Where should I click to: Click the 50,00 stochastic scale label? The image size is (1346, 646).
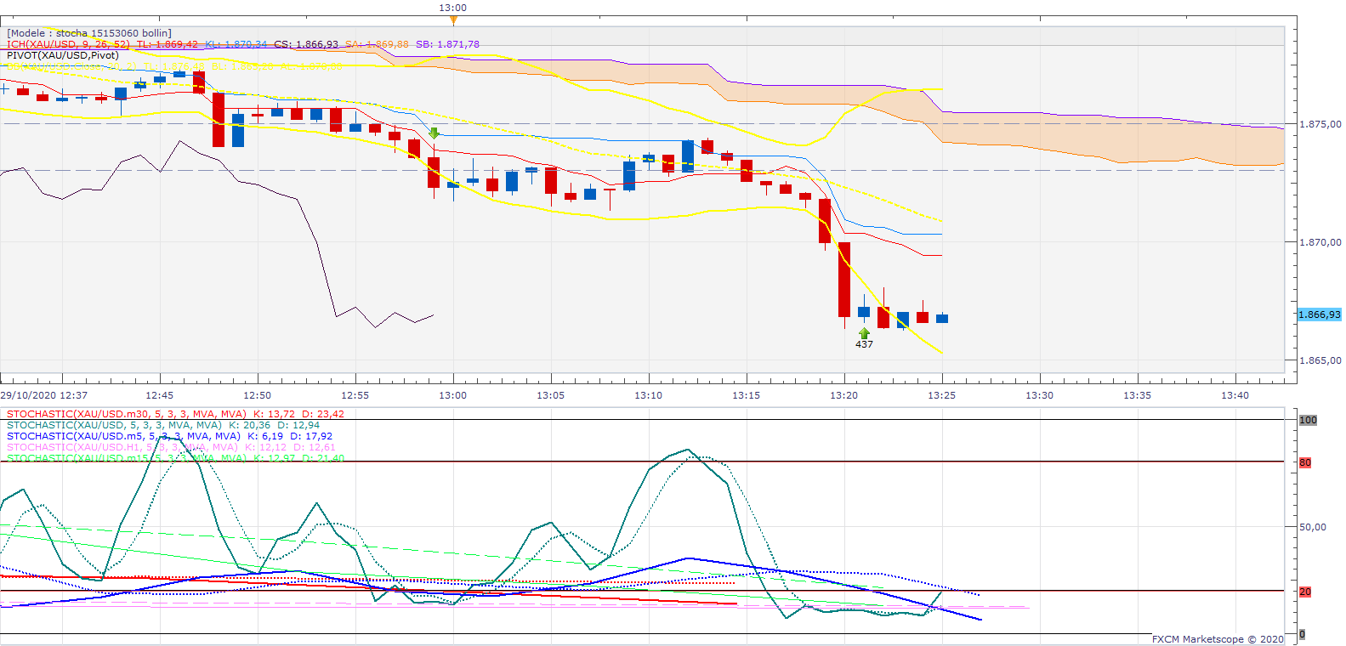[x=1313, y=527]
